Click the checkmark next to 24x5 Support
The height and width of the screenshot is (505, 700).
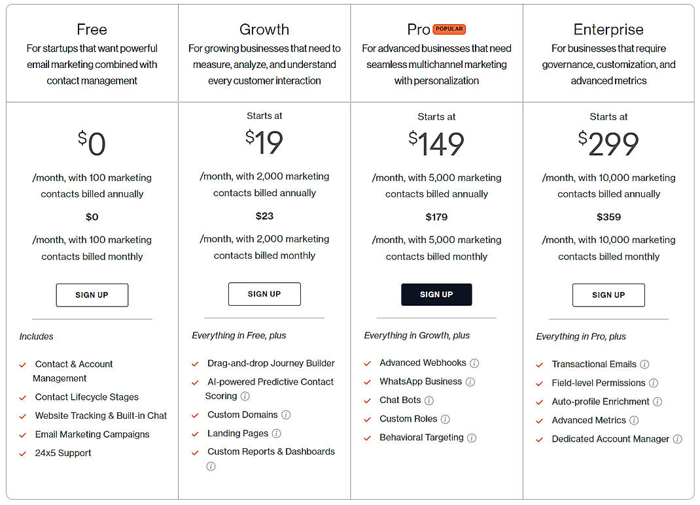pos(22,453)
